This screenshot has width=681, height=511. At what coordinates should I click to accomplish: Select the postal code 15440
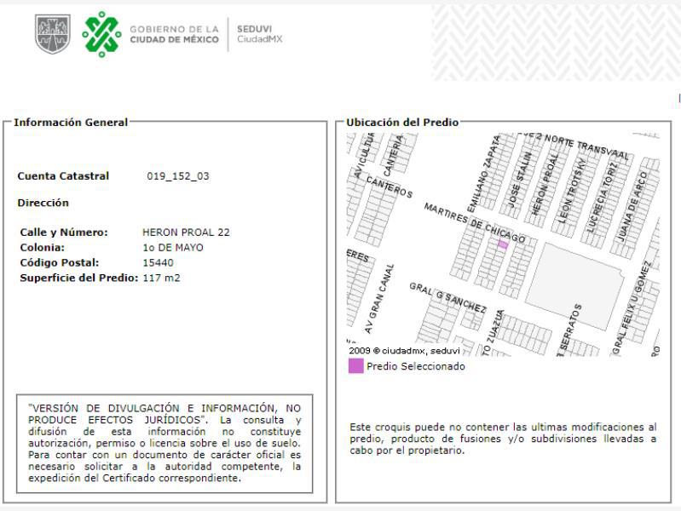(158, 262)
